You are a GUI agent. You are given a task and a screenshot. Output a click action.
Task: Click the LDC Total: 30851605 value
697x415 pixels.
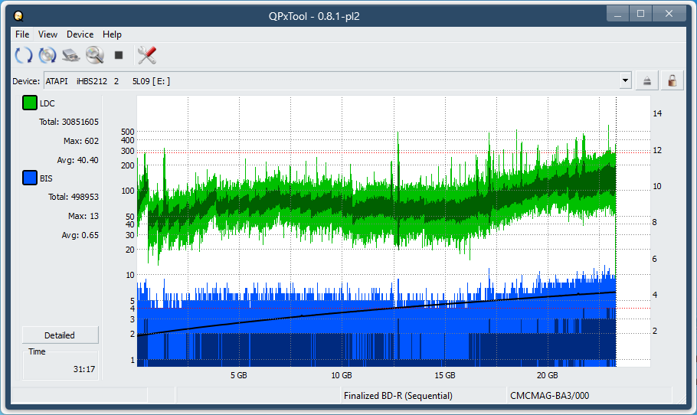[69, 122]
